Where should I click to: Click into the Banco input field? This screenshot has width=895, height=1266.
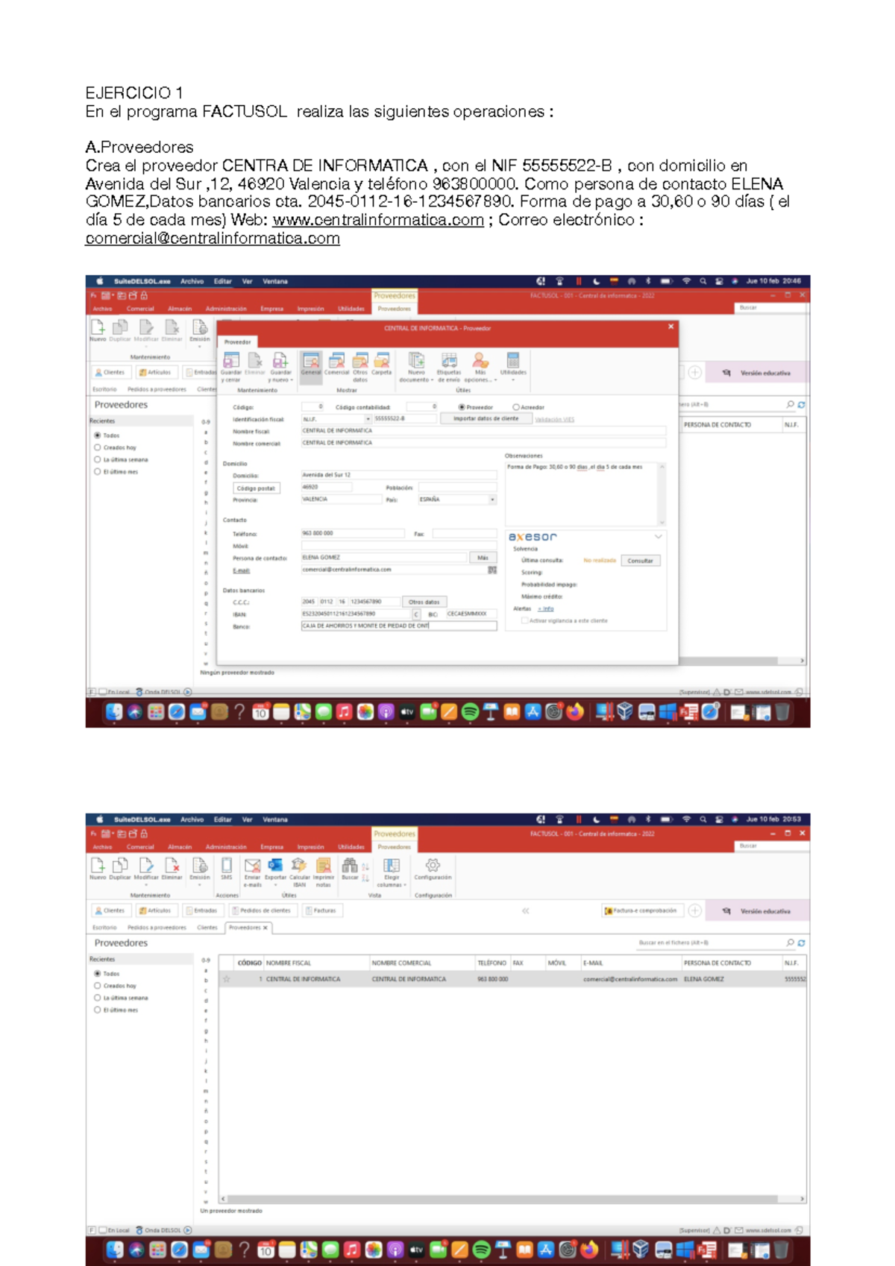398,626
